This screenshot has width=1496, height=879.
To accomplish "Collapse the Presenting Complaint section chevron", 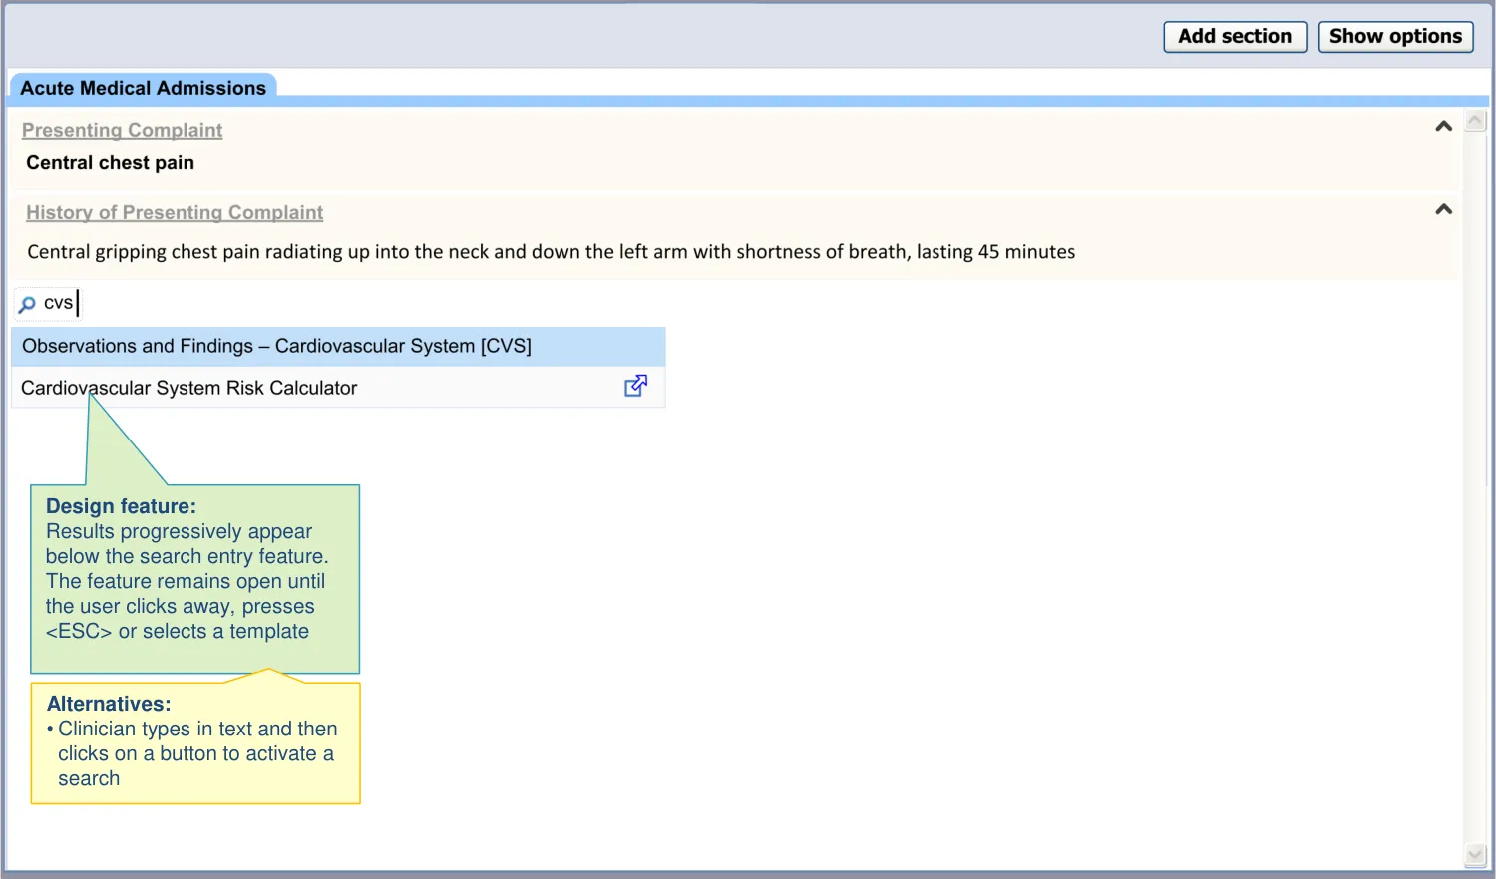I will [1442, 127].
